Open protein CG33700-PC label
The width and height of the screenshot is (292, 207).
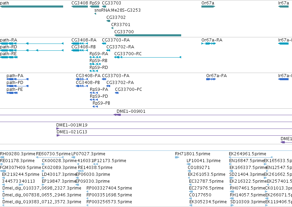(128, 89)
